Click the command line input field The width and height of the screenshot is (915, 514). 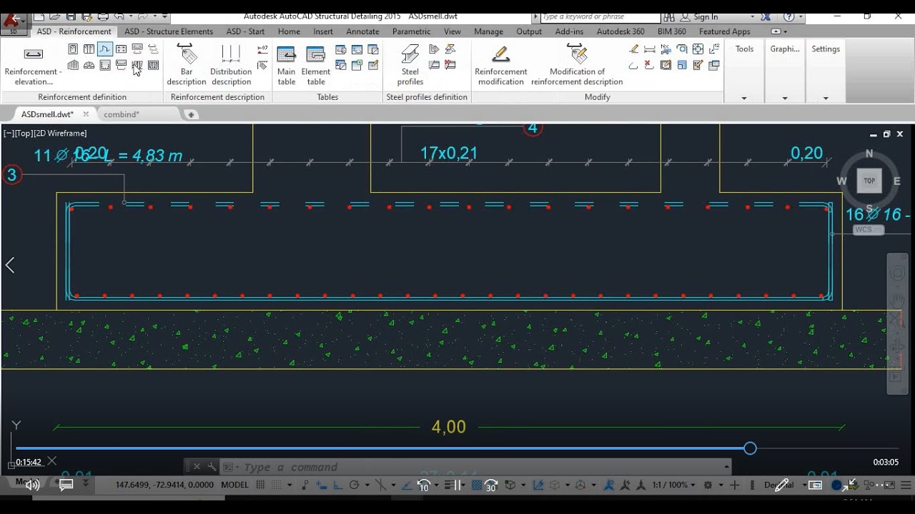click(x=475, y=467)
